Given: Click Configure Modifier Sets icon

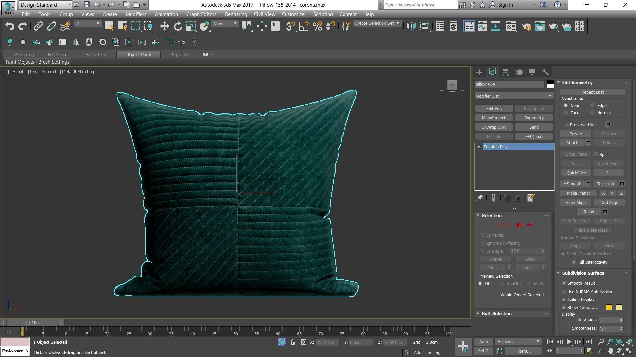Looking at the screenshot, I should [531, 198].
